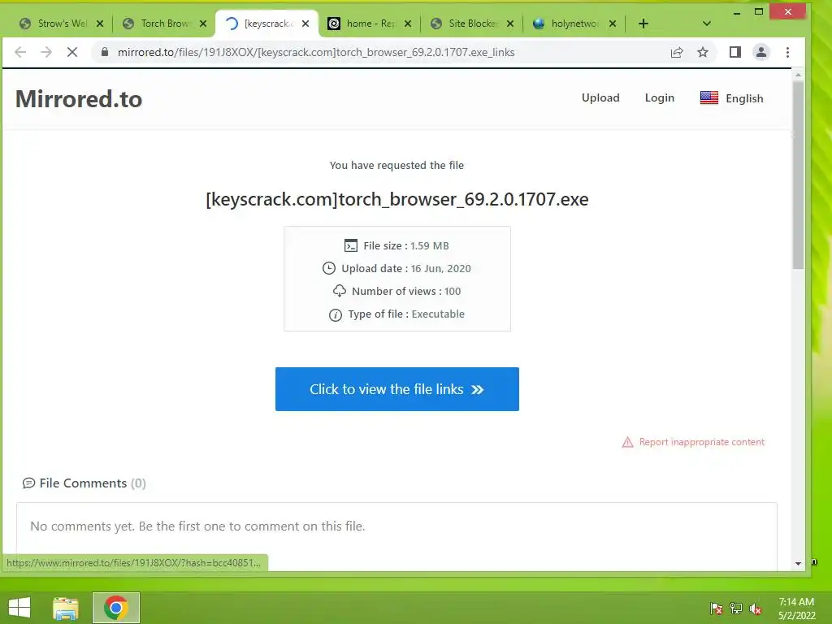Open File Explorer from the taskbar
This screenshot has width=832, height=624.
[x=65, y=608]
